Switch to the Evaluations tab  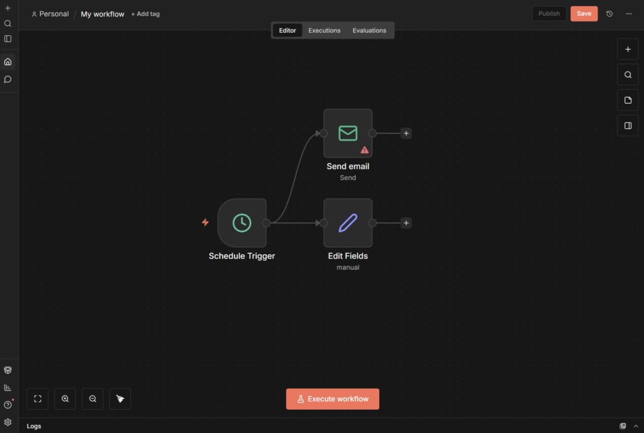369,30
